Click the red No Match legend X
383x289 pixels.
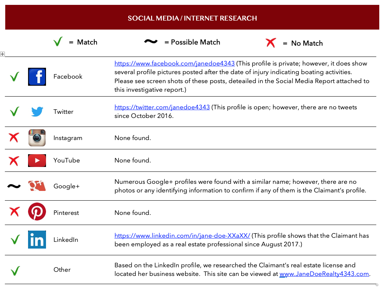270,43
